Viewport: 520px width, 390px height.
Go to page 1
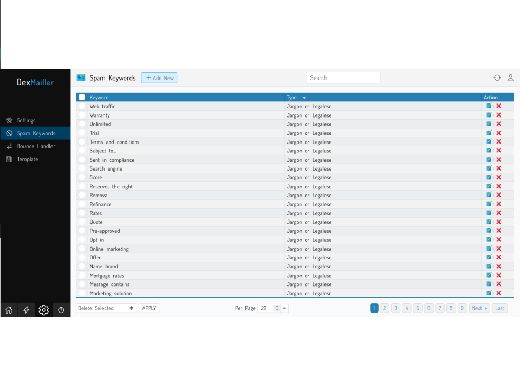(x=374, y=308)
